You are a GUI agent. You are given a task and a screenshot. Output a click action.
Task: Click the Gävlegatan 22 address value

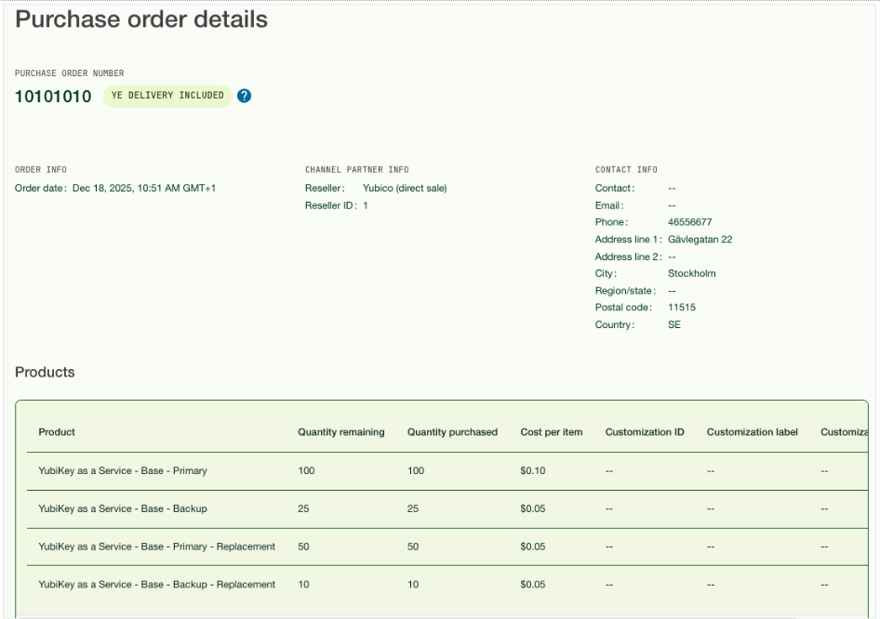700,240
